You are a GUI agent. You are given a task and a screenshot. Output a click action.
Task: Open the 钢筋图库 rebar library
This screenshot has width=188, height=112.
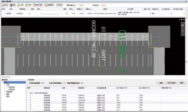pyautogui.click(x=49, y=5)
